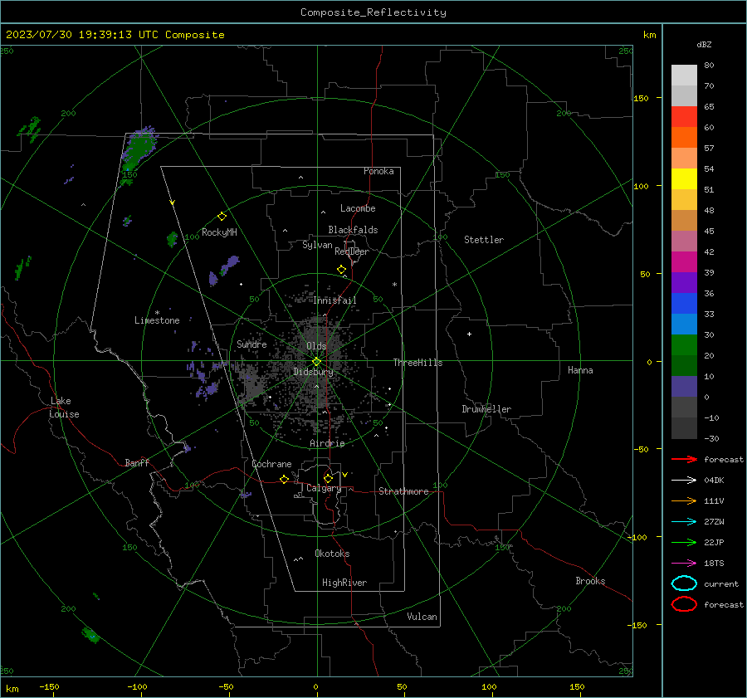Click the magenta 18TS arrow icon
Image resolution: width=747 pixels, height=698 pixels.
(x=684, y=564)
